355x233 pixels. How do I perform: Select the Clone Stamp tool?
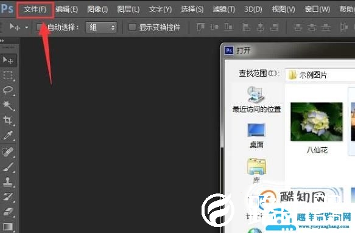[x=8, y=182]
